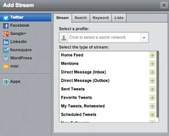Add the Home Feed stream with plus
The width and height of the screenshot is (169, 136).
click(152, 55)
